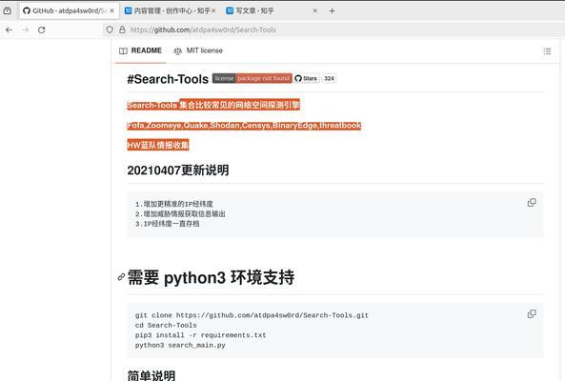Click the pip3 install -r requirements.txt line
Image resolution: width=565 pixels, height=381 pixels.
click(200, 335)
